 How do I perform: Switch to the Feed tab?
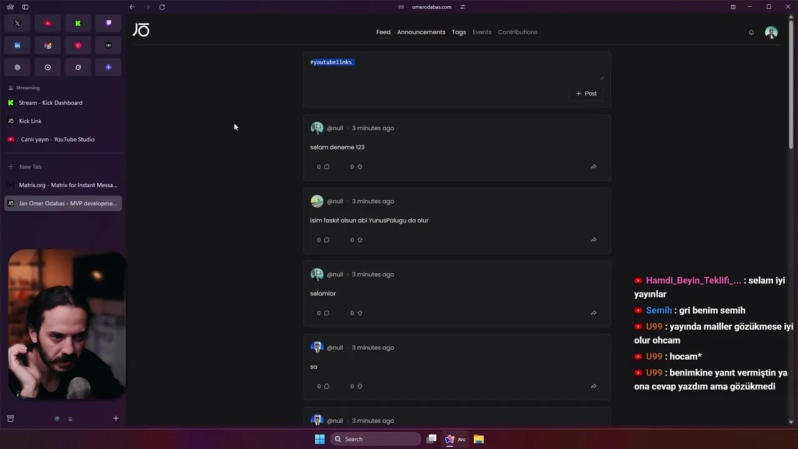click(383, 32)
